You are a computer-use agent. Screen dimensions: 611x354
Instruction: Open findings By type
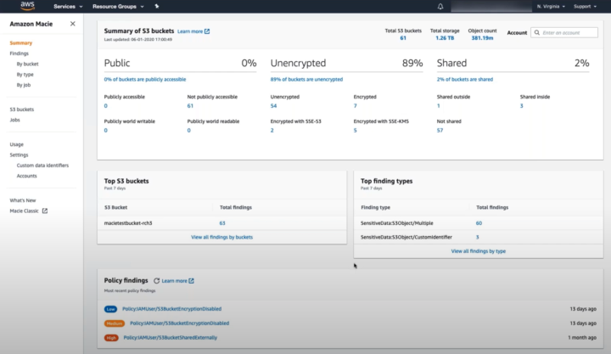click(25, 75)
